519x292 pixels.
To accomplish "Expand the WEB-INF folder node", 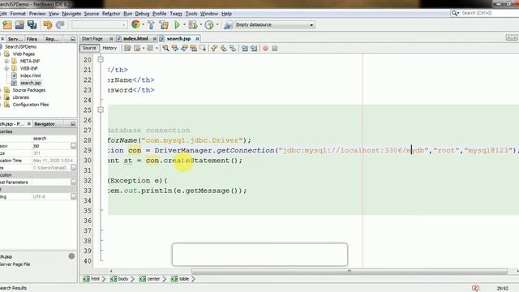I will [x=6, y=68].
